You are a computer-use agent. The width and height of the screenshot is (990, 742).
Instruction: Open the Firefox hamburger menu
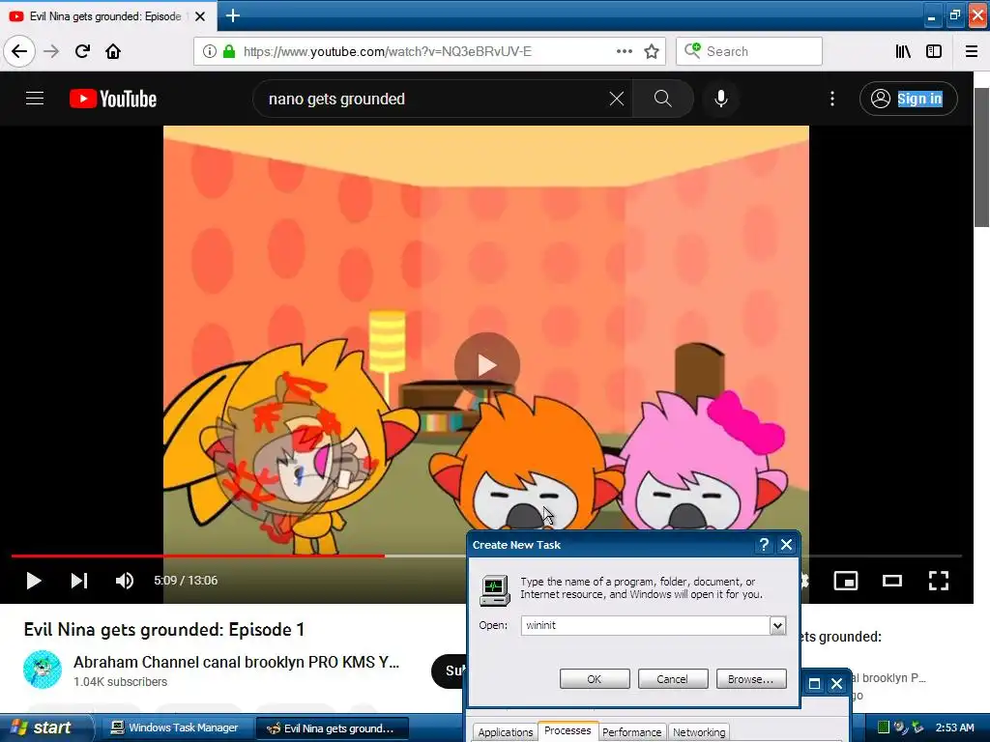click(972, 51)
